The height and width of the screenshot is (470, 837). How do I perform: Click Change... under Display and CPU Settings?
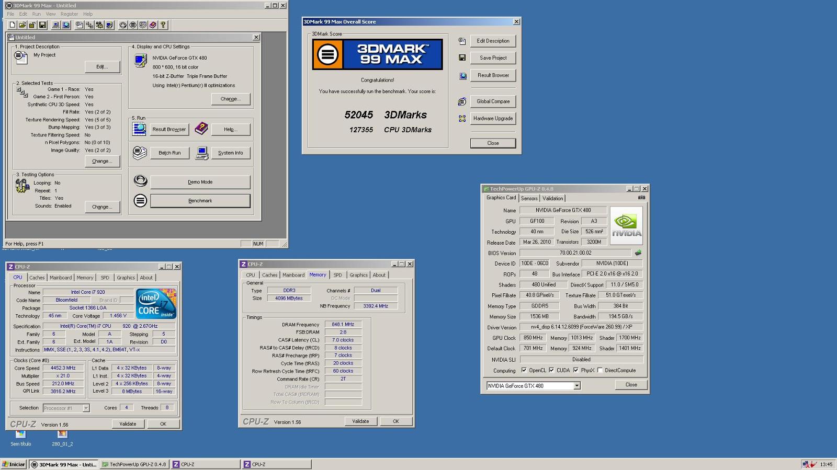231,99
